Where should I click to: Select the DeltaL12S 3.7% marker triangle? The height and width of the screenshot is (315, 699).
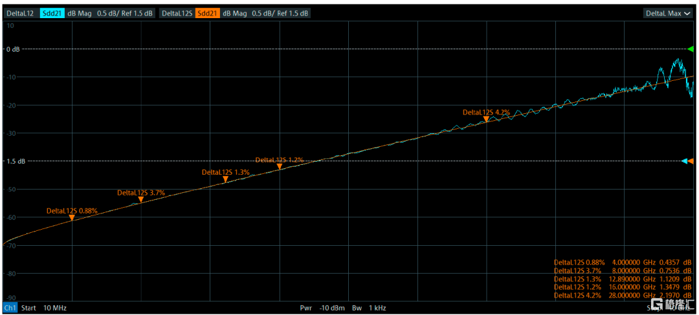[141, 200]
